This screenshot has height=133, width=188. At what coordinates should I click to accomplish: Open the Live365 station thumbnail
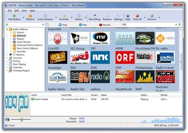[58, 38]
